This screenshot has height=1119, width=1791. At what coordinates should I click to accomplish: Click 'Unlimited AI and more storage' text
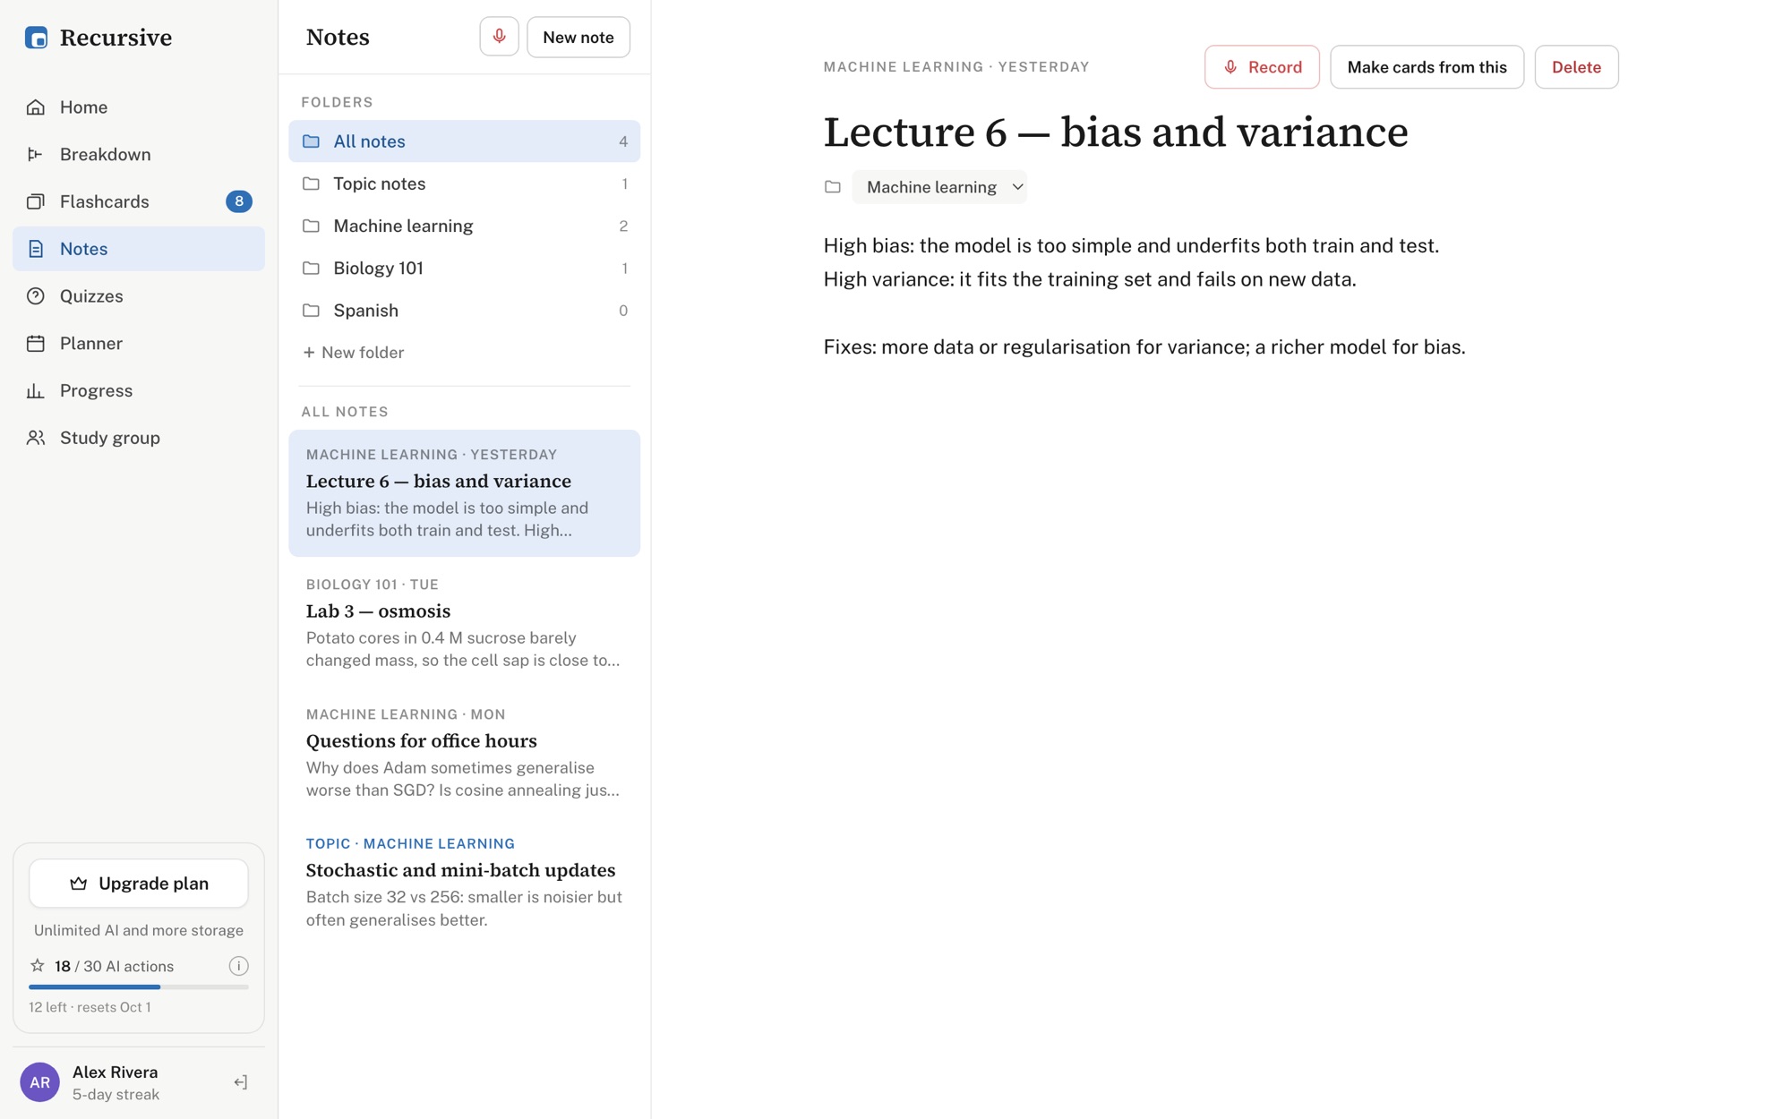click(139, 930)
